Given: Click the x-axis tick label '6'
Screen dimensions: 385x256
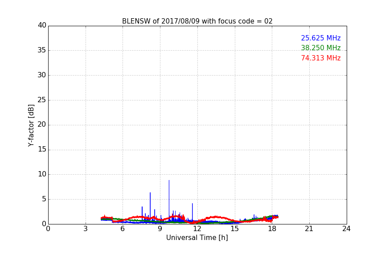Looking at the screenshot, I should (123, 229).
